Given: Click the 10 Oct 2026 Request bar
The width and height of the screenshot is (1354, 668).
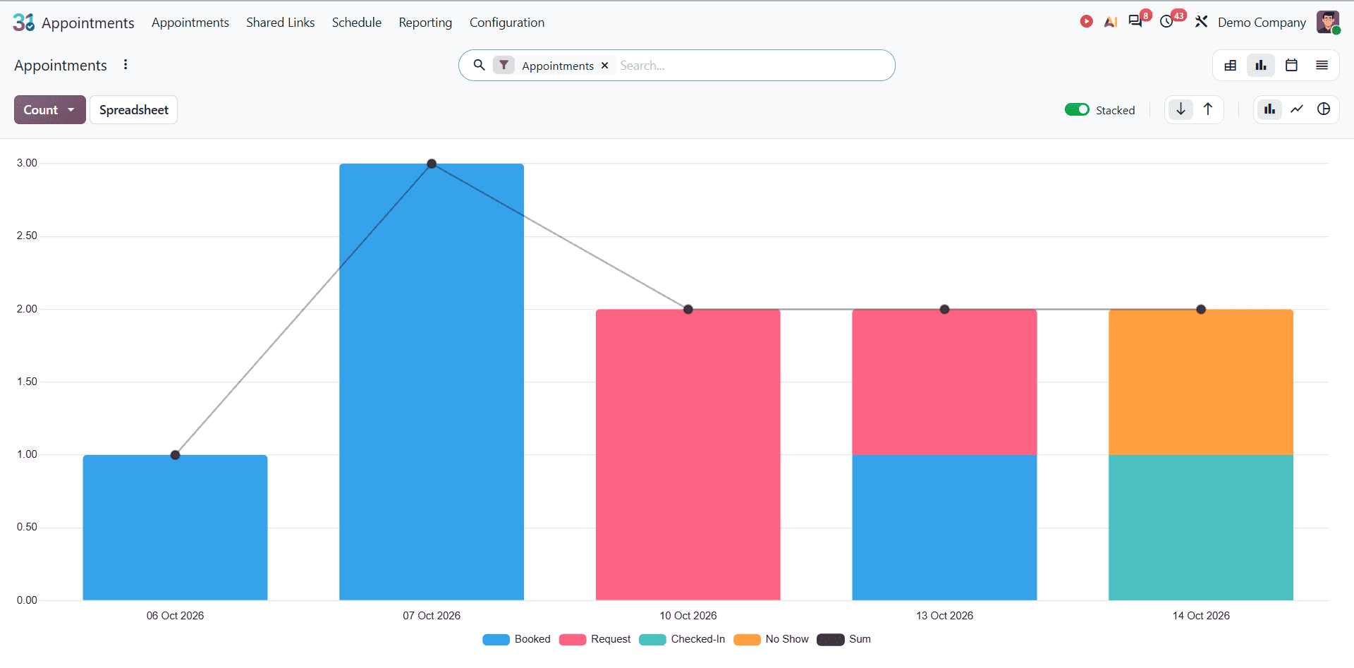Looking at the screenshot, I should [688, 455].
